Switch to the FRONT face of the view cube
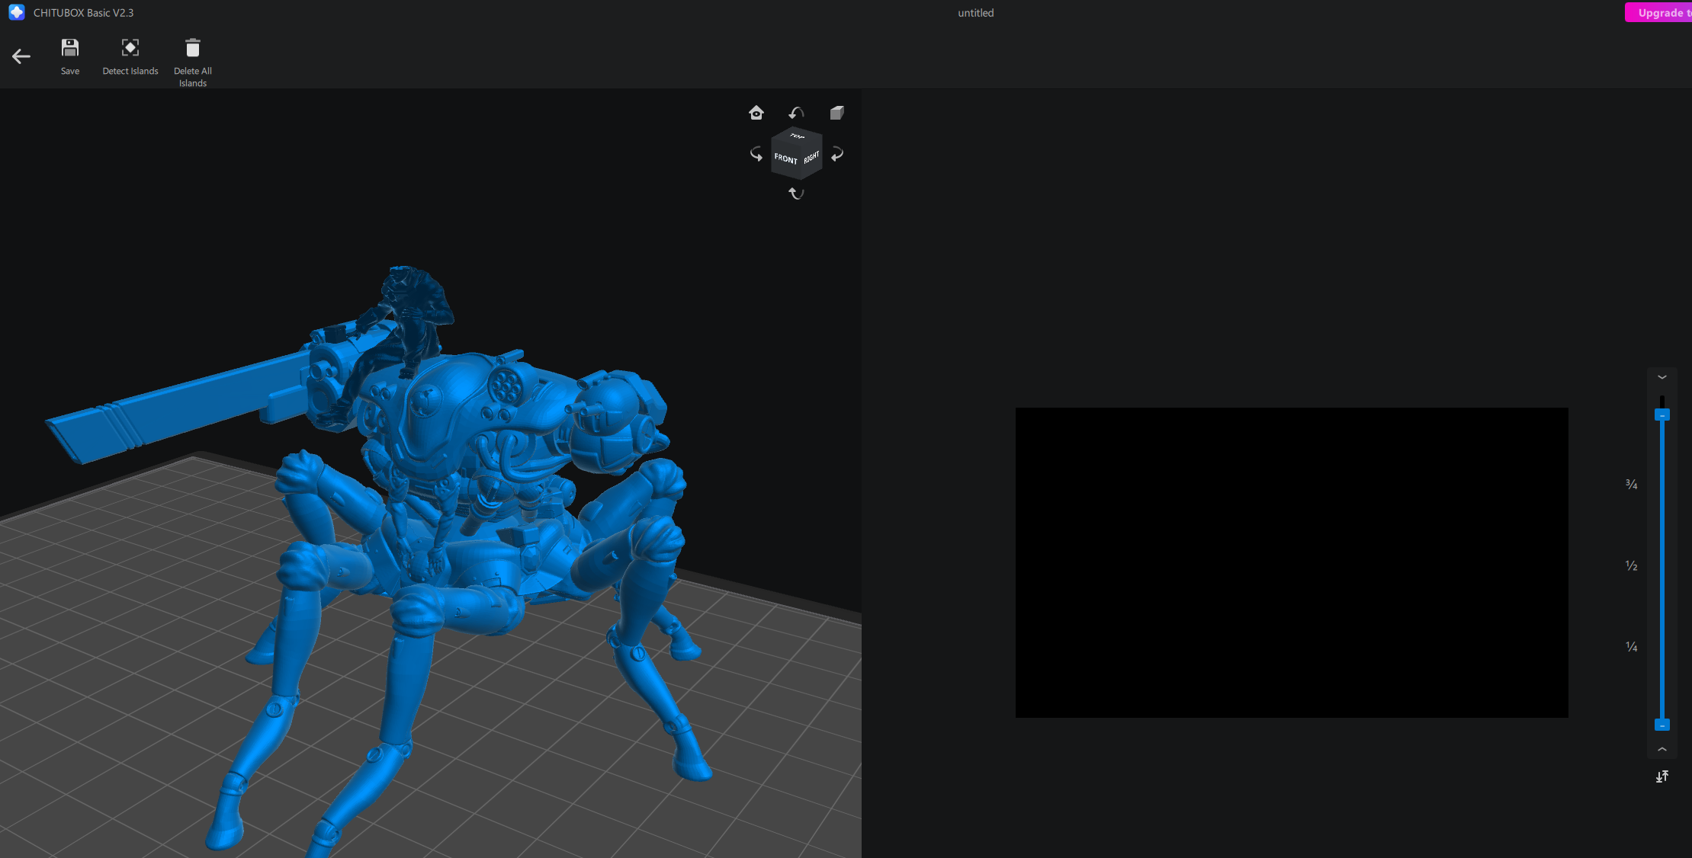Screen dimensions: 1692x858 click(x=786, y=159)
